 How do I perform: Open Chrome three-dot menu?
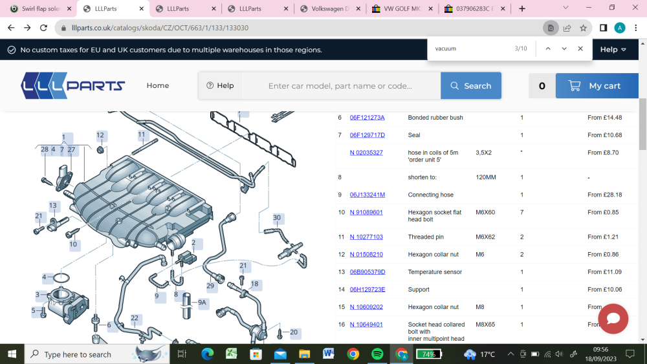636,28
